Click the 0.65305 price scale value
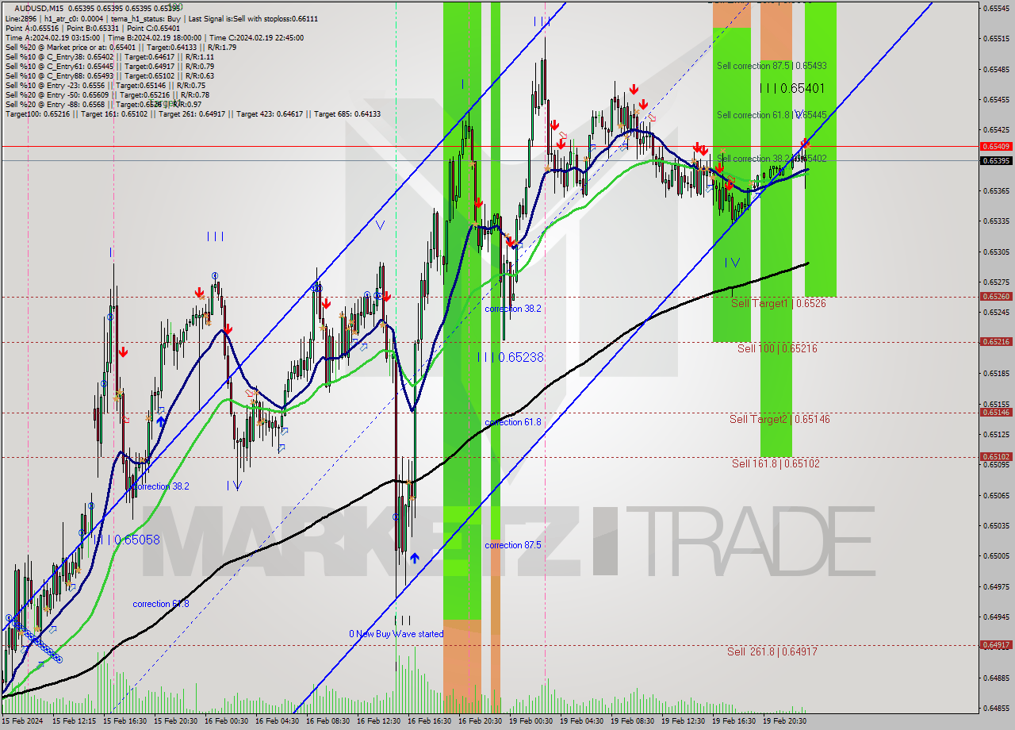Image resolution: width=1015 pixels, height=730 pixels. [x=996, y=252]
